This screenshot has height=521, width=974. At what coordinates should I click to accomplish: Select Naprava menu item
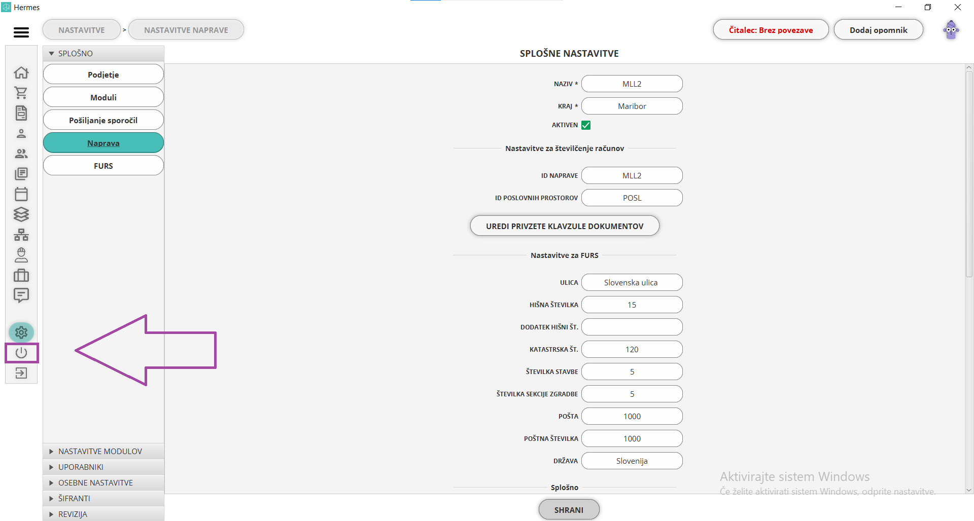[x=103, y=143]
